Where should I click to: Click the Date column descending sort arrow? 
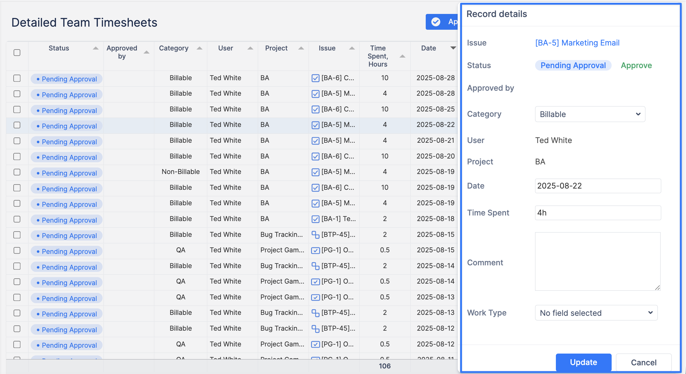click(x=453, y=48)
